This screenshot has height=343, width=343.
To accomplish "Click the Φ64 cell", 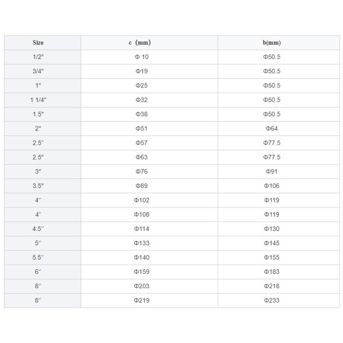I will pyautogui.click(x=272, y=129).
